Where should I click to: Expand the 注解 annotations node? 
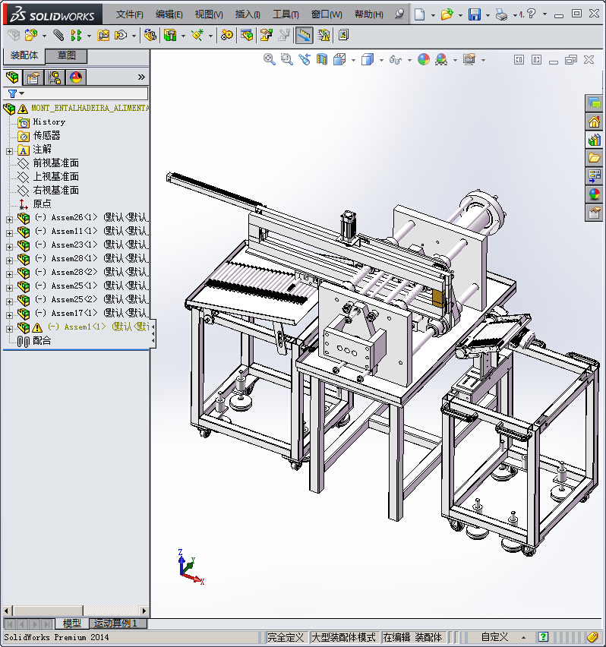point(9,151)
